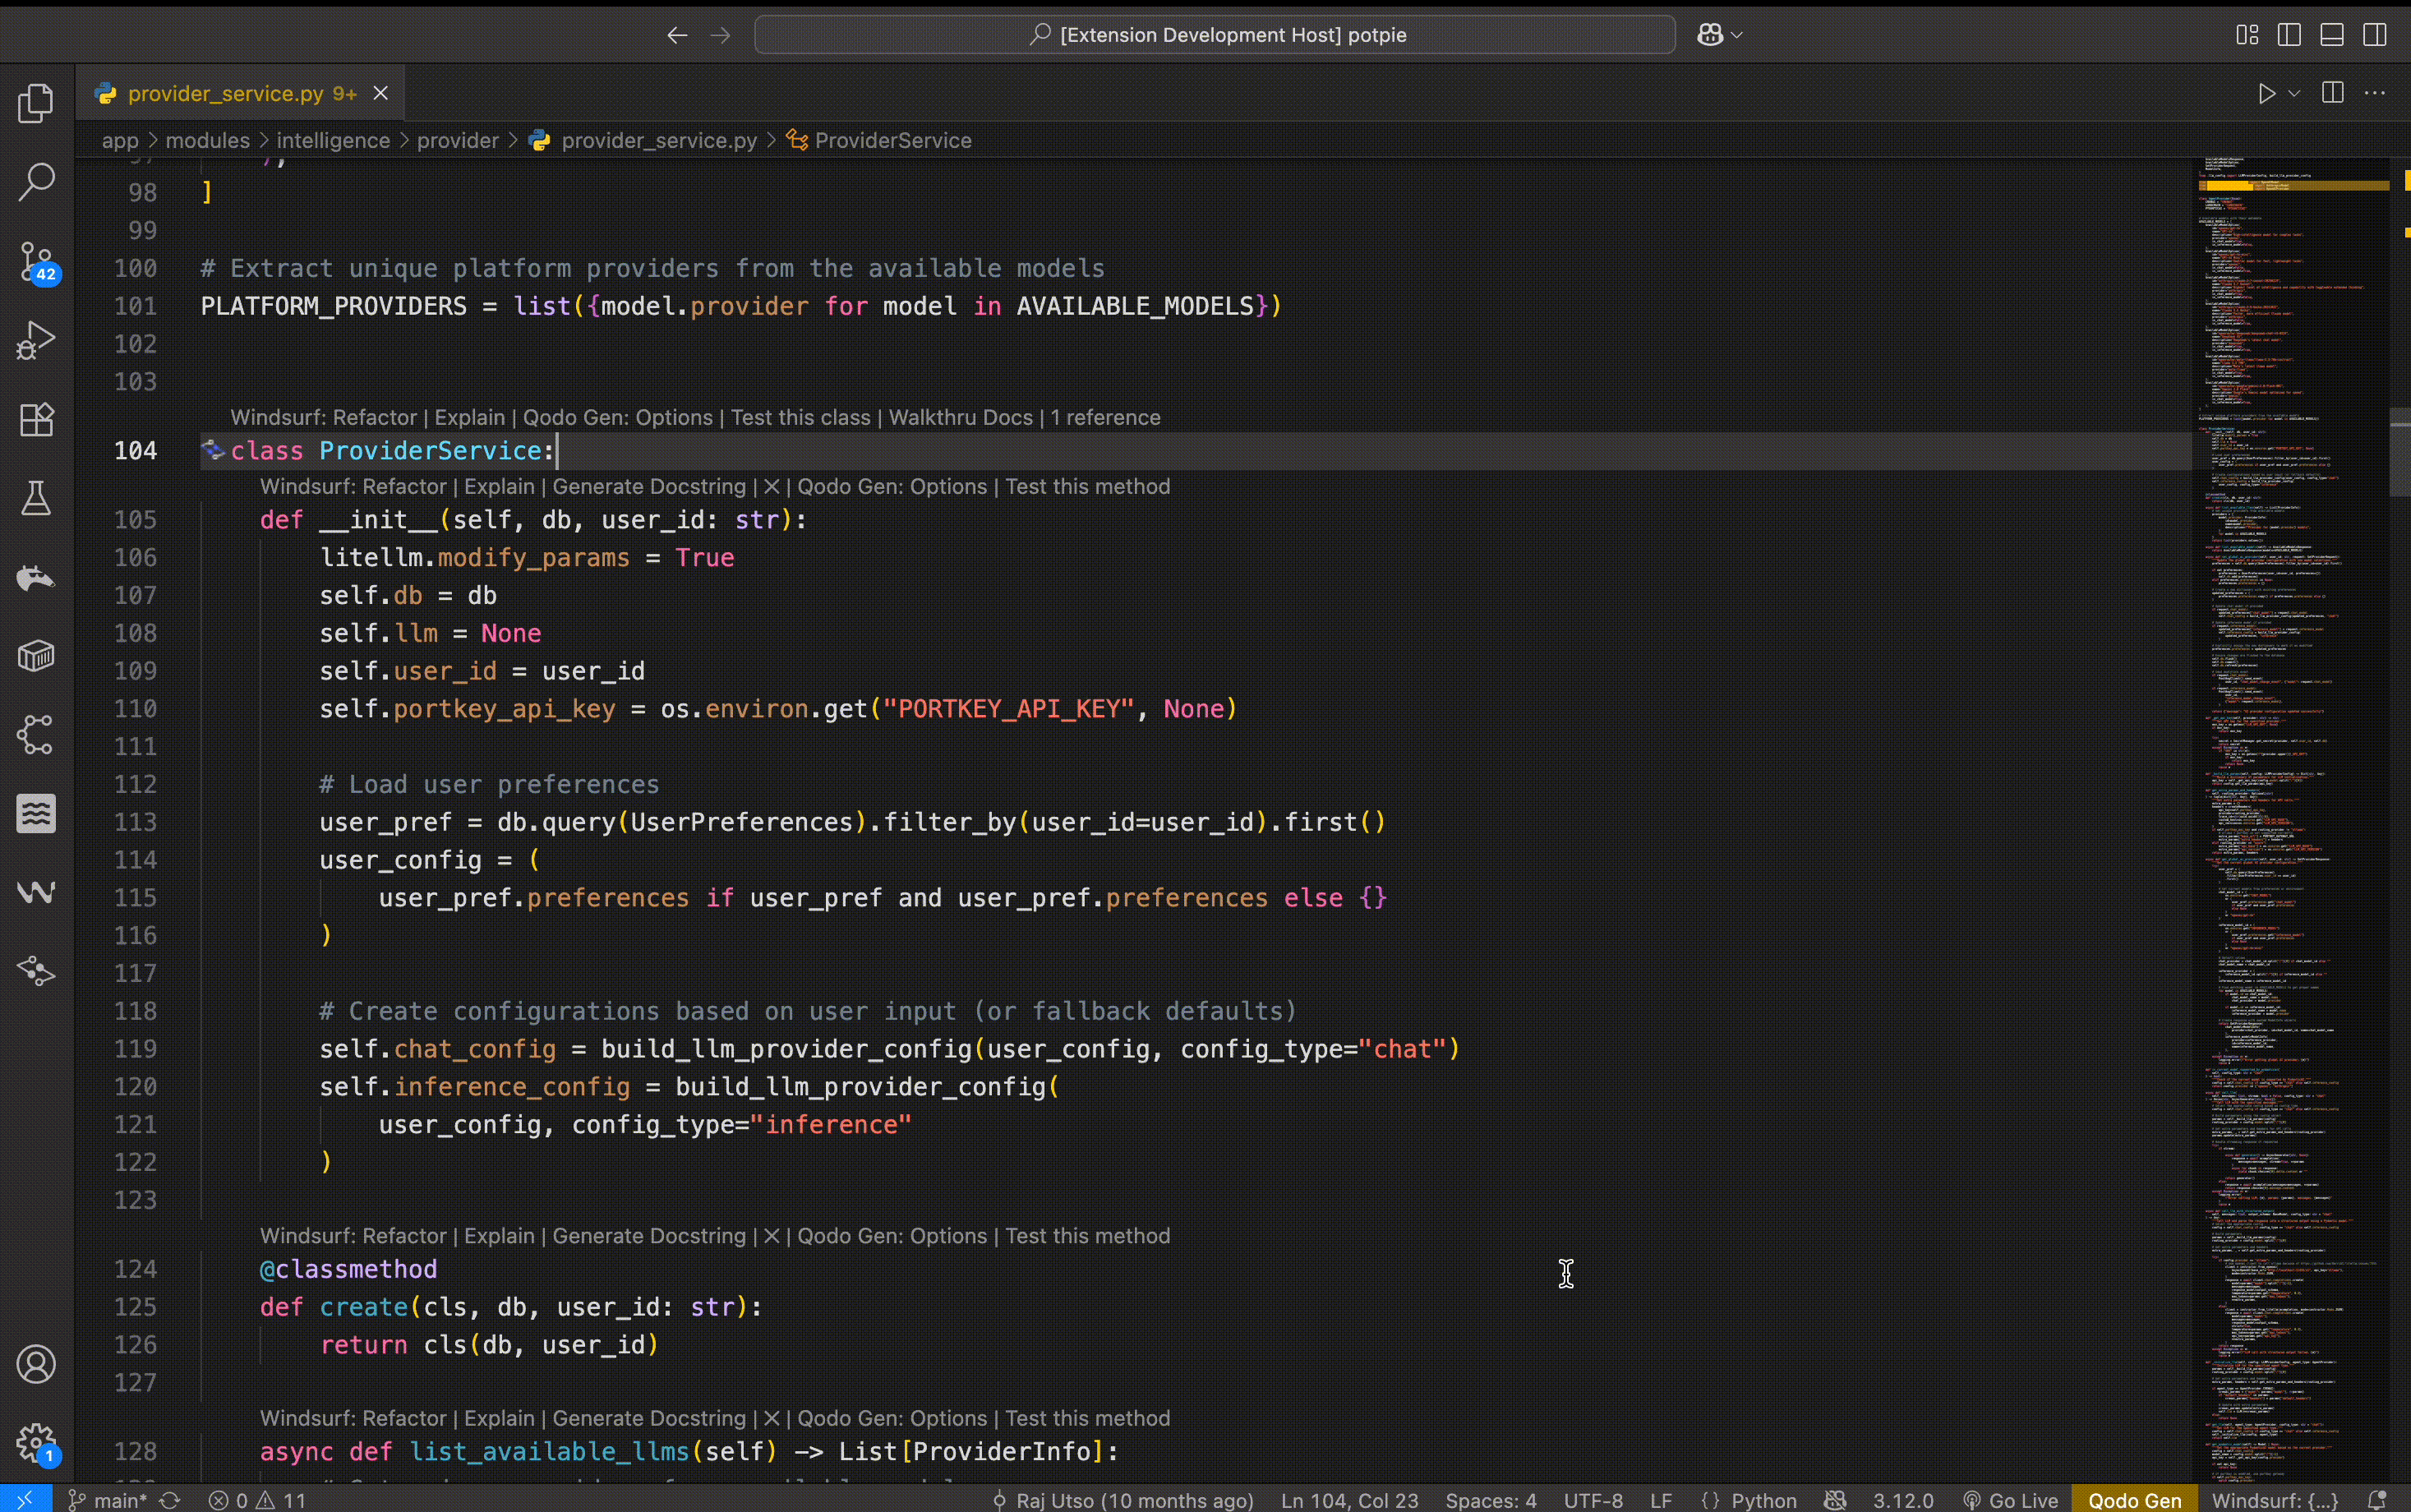Expand the 'provider' folder breadcrumb
This screenshot has height=1512, width=2411.
tap(457, 140)
